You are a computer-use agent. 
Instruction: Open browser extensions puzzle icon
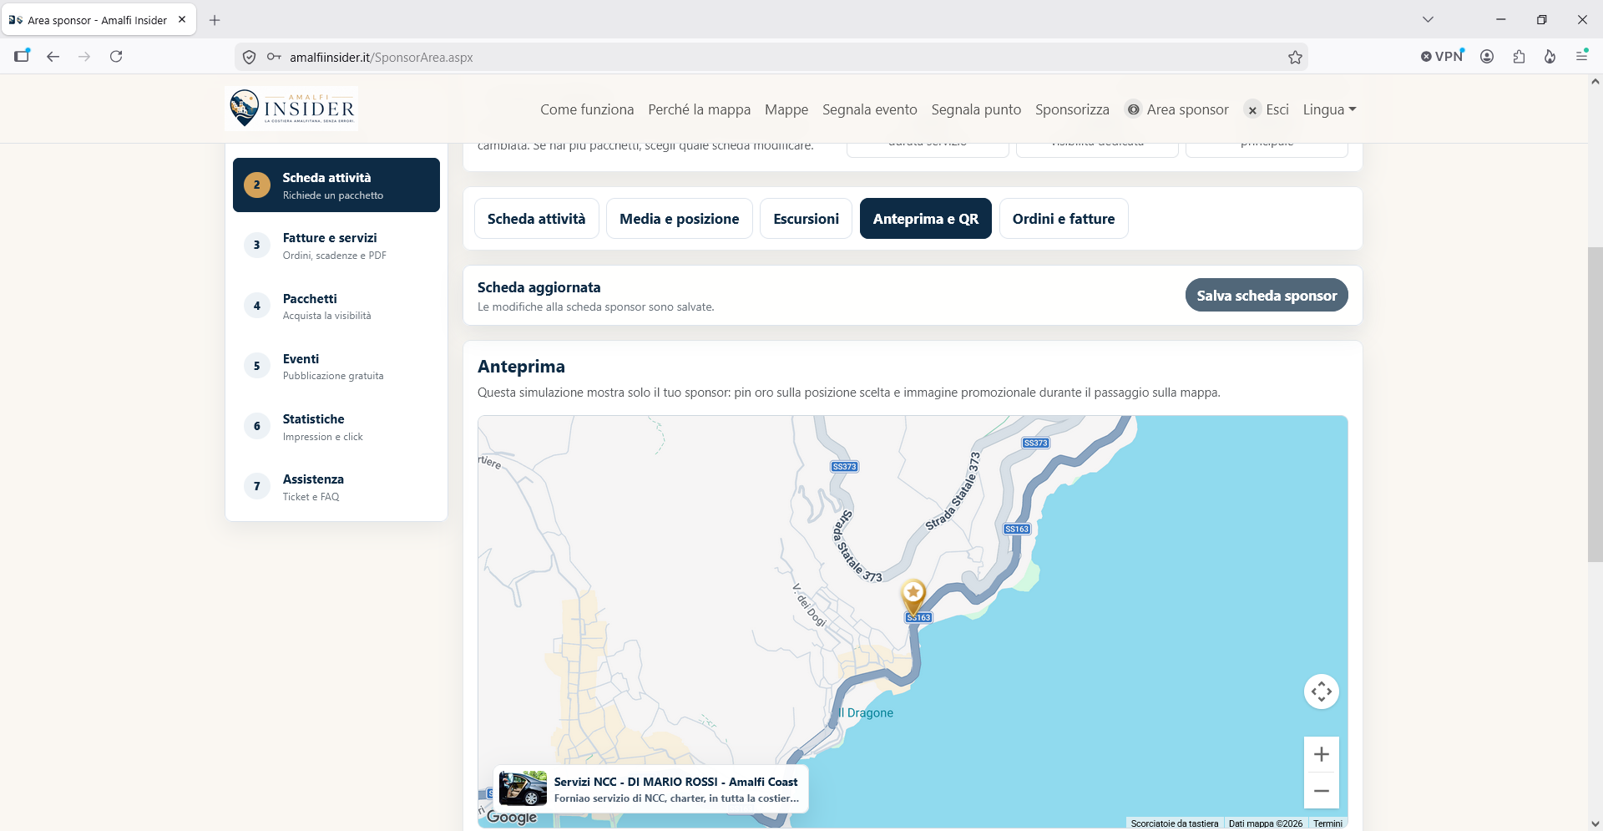(x=1519, y=56)
